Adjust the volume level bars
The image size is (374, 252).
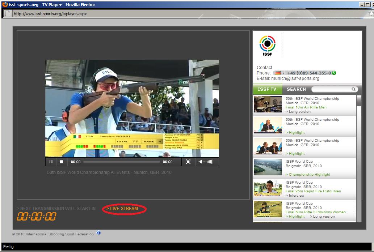coord(208,162)
